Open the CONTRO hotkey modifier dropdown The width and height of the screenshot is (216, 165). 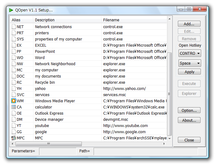coord(190,53)
